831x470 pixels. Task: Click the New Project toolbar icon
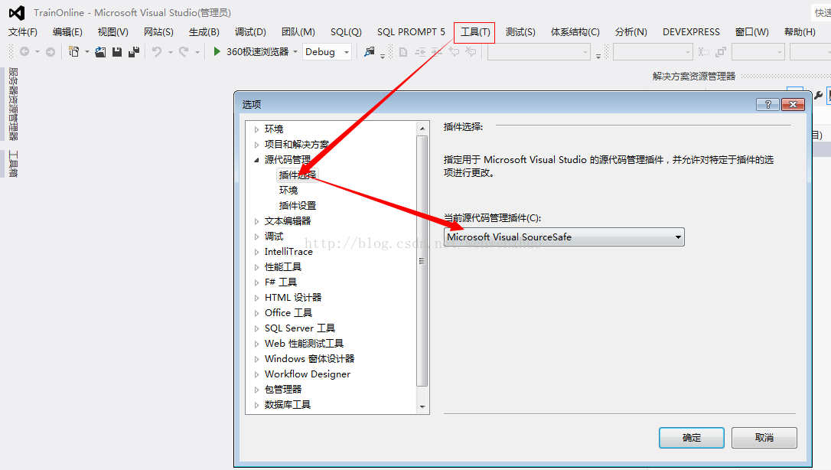point(73,52)
